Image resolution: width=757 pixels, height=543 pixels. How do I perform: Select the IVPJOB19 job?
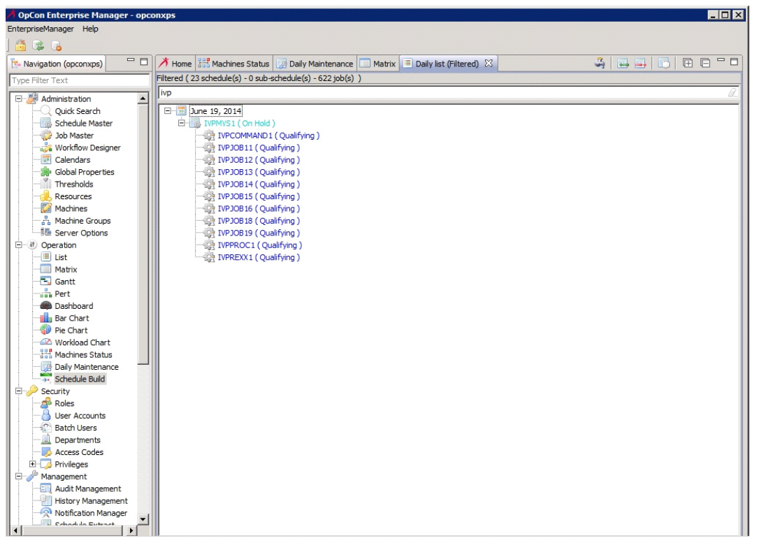[x=259, y=233]
